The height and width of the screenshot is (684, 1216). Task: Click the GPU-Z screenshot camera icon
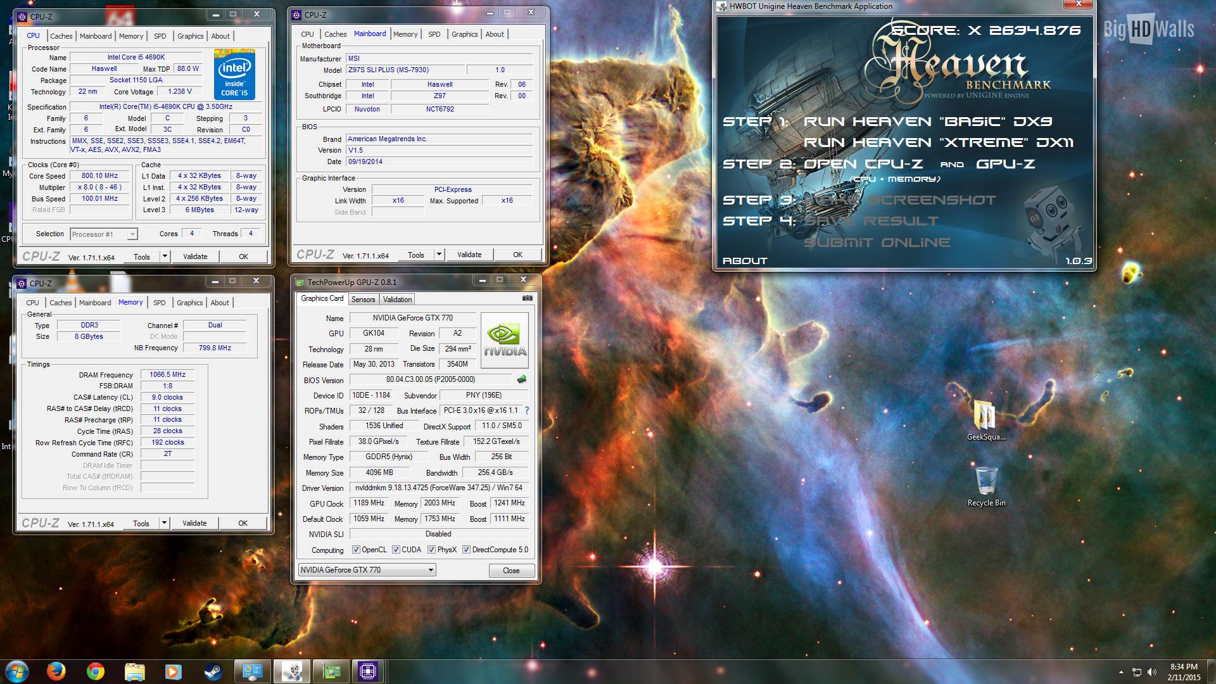[527, 298]
